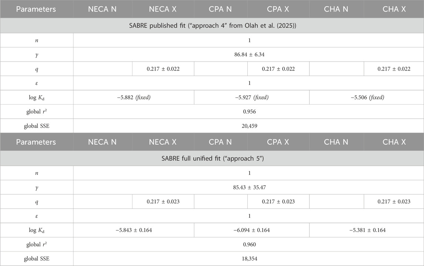Select the global SSE value 20,459
Image resolution: width=424 pixels, height=266 pixels.
[248, 126]
